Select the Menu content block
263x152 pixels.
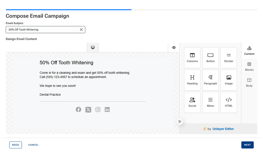[211, 102]
